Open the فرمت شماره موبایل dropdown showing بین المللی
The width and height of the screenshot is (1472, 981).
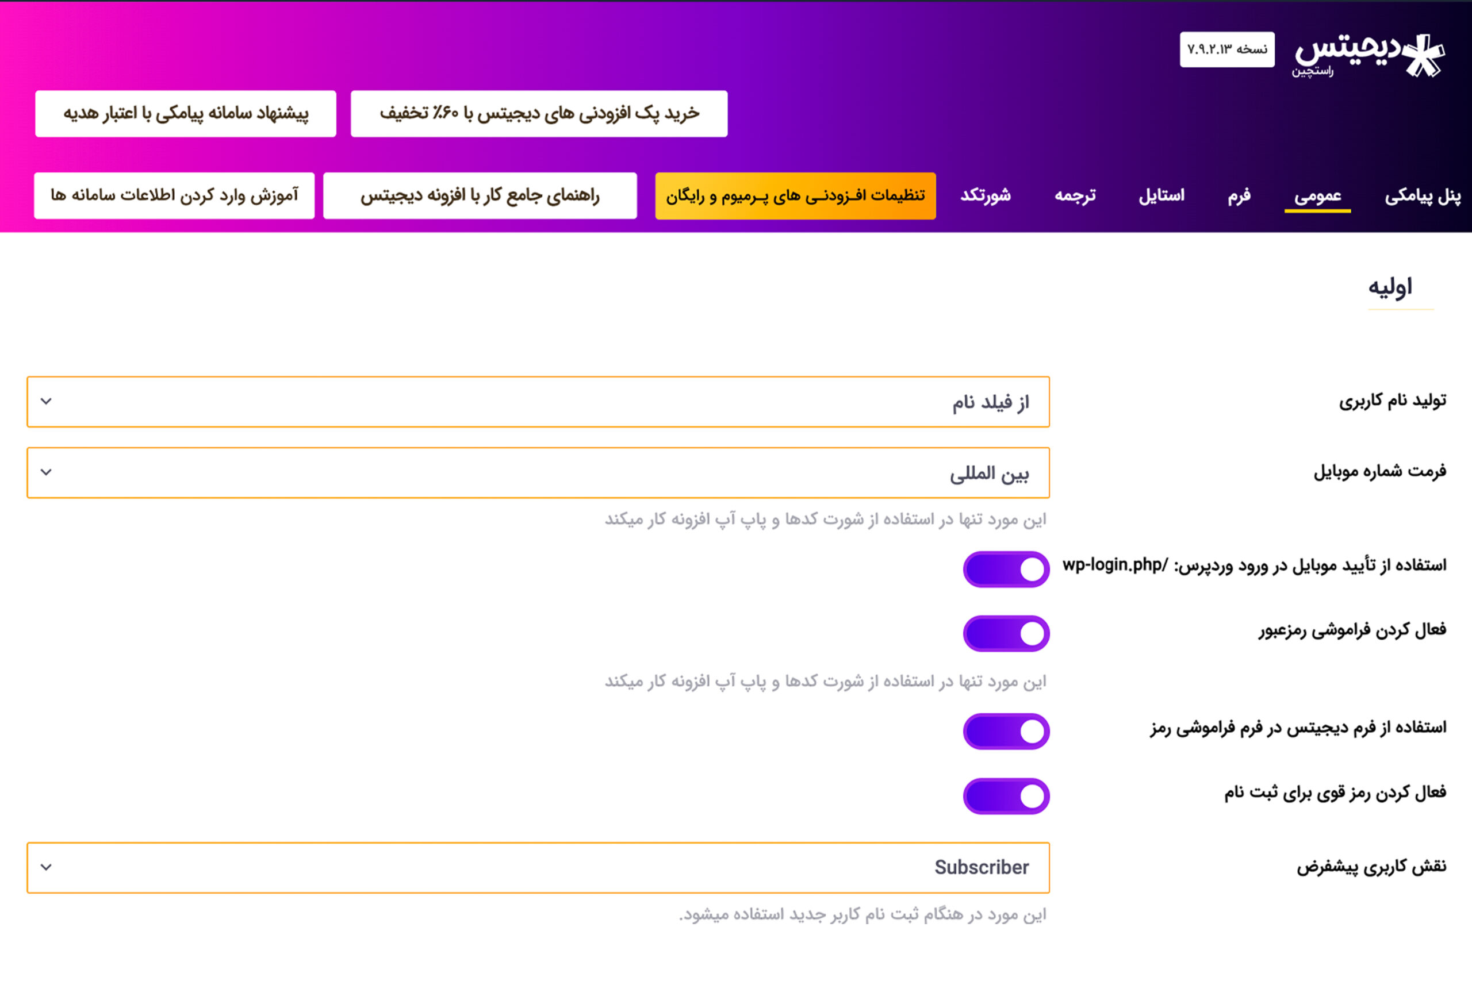point(538,473)
